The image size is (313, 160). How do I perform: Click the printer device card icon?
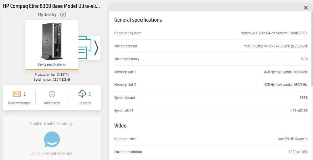point(85,47)
